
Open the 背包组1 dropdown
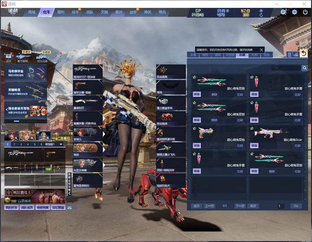tap(61, 144)
